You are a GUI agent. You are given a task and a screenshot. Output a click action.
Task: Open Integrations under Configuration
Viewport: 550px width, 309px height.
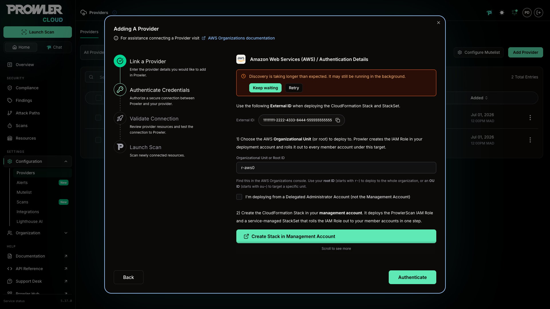42,212
